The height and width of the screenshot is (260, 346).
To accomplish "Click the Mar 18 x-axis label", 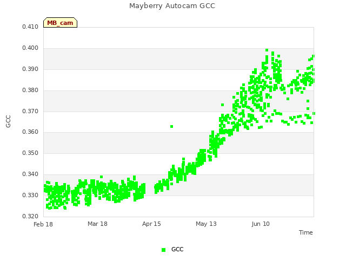I will (97, 224).
